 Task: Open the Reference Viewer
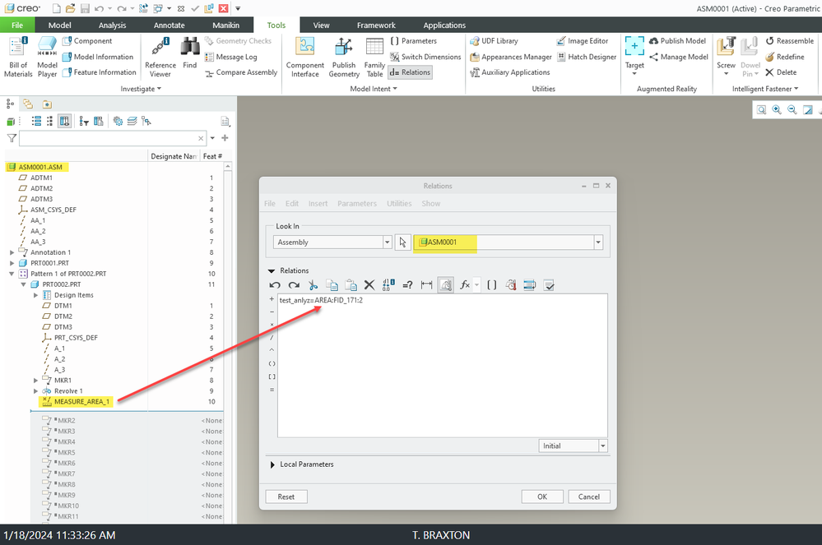point(160,57)
